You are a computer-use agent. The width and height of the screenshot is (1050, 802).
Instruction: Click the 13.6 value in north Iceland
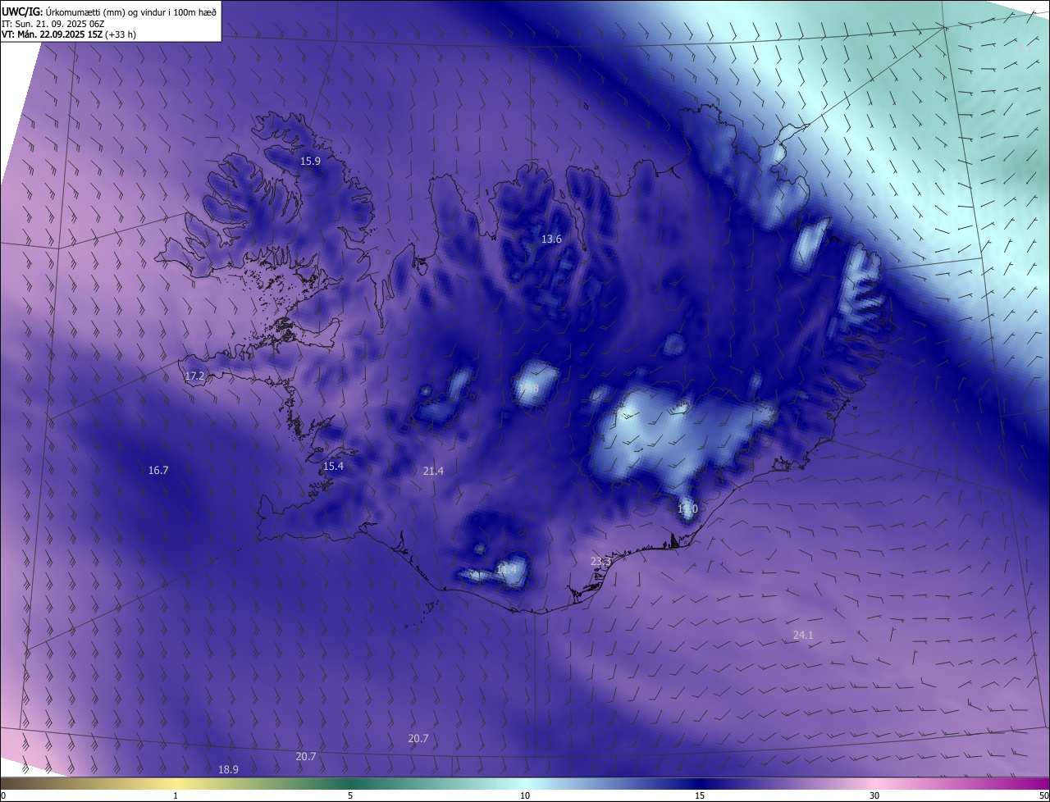coord(551,239)
